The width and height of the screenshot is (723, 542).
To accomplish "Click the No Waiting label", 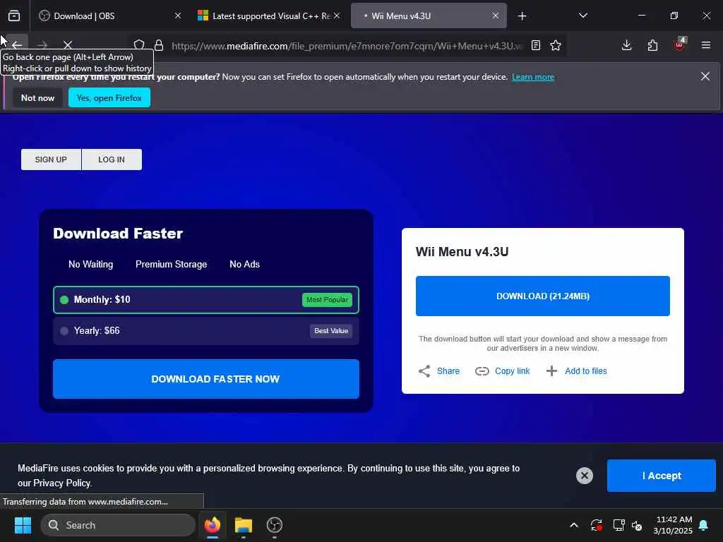I will coord(91,264).
